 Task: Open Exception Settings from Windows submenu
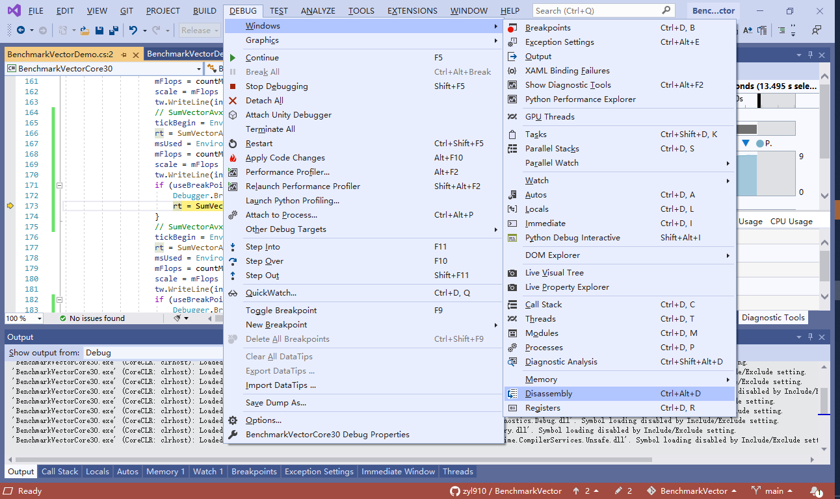(x=620, y=42)
